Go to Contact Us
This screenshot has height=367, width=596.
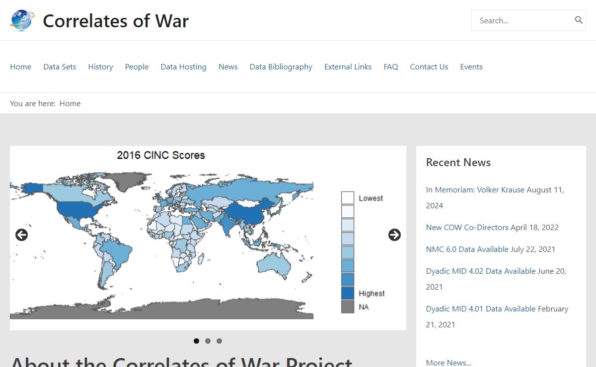pyautogui.click(x=429, y=66)
